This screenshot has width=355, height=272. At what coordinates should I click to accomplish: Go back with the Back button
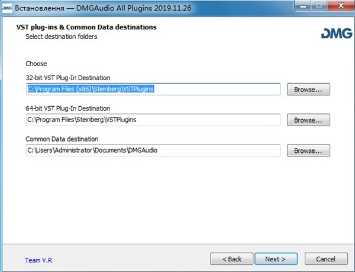(x=231, y=258)
